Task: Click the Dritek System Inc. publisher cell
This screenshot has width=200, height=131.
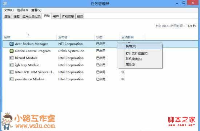Action: [x=71, y=51]
